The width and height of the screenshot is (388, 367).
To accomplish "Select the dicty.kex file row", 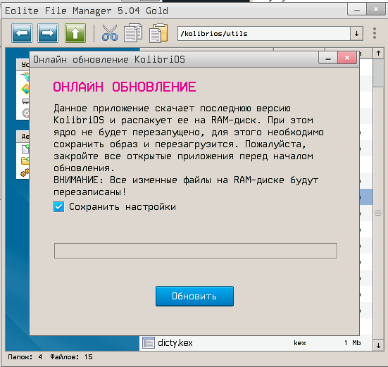I will click(256, 343).
